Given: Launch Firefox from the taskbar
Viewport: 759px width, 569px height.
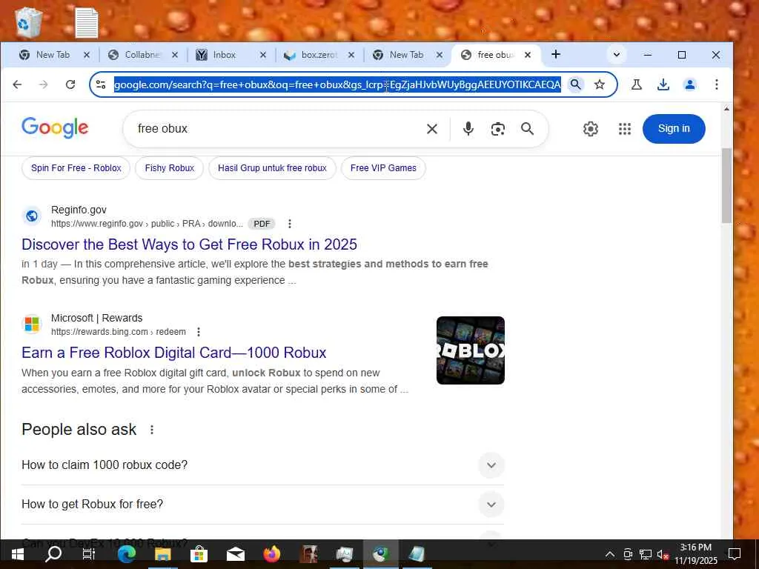Looking at the screenshot, I should (272, 554).
